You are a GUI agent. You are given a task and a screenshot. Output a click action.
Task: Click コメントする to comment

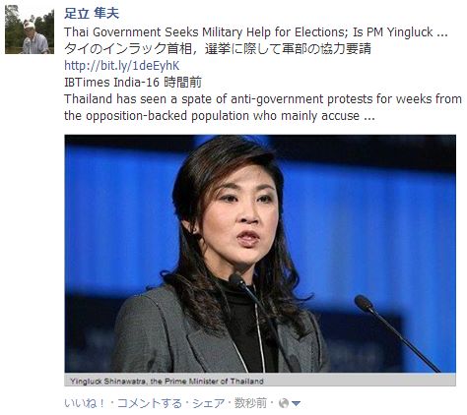pyautogui.click(x=149, y=403)
